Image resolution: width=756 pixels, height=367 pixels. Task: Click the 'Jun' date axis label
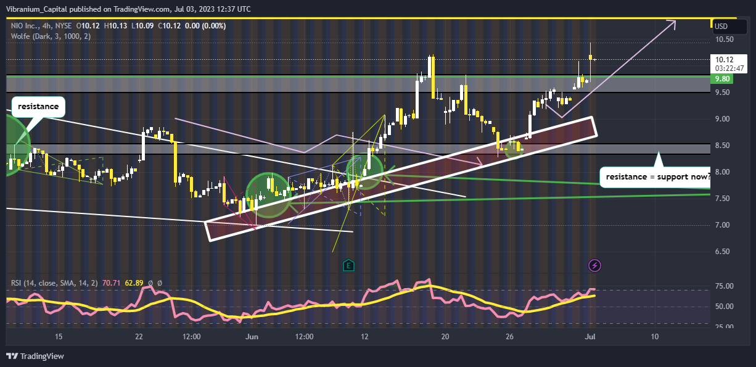pos(252,337)
